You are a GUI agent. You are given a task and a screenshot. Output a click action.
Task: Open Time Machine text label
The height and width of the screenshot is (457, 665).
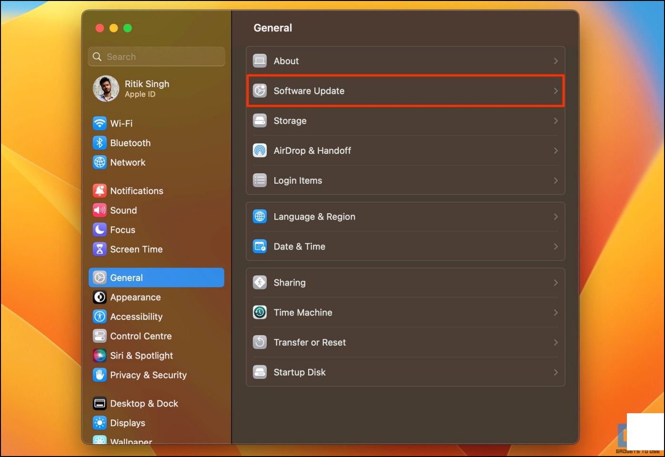click(x=303, y=313)
